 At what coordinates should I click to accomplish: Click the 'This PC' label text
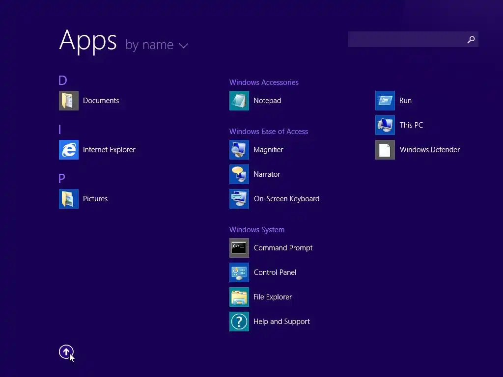tap(411, 125)
